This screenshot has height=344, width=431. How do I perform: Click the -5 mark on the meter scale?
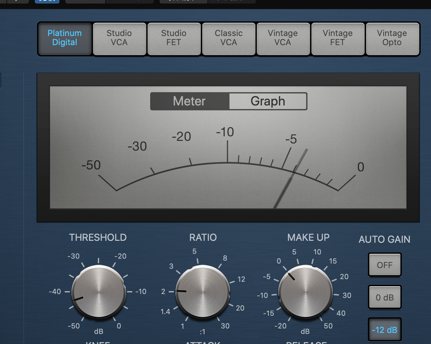(x=291, y=139)
